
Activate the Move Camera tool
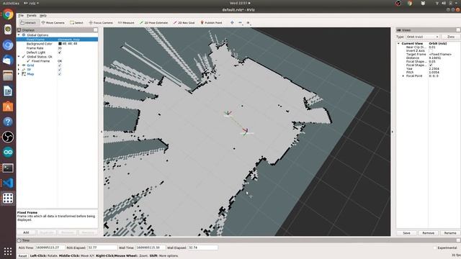point(53,22)
